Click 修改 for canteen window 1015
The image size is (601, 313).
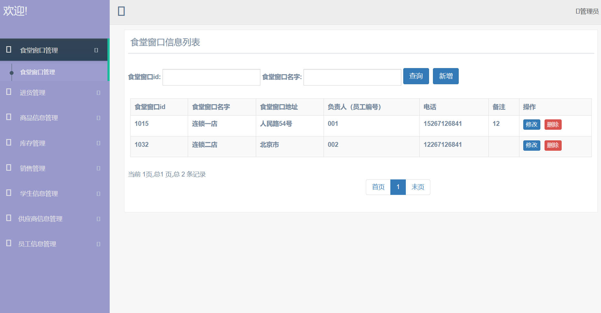pos(531,125)
